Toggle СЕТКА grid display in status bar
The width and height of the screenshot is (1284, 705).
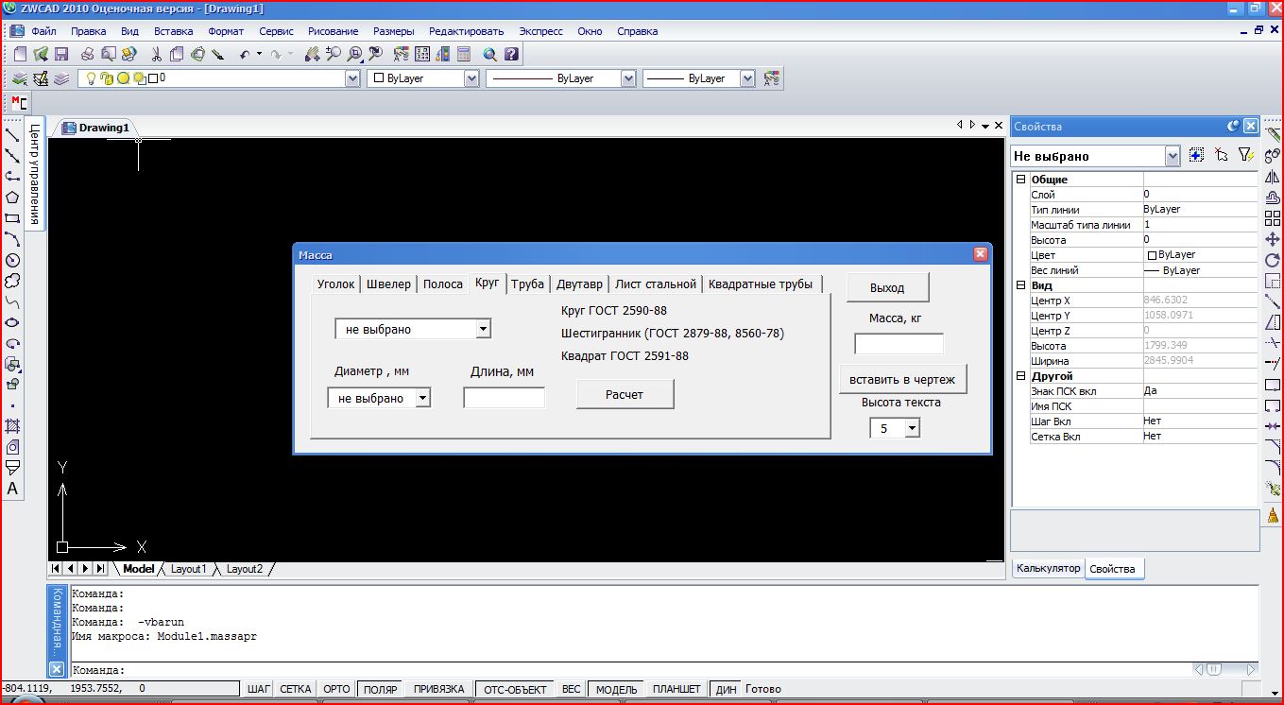pyautogui.click(x=296, y=689)
